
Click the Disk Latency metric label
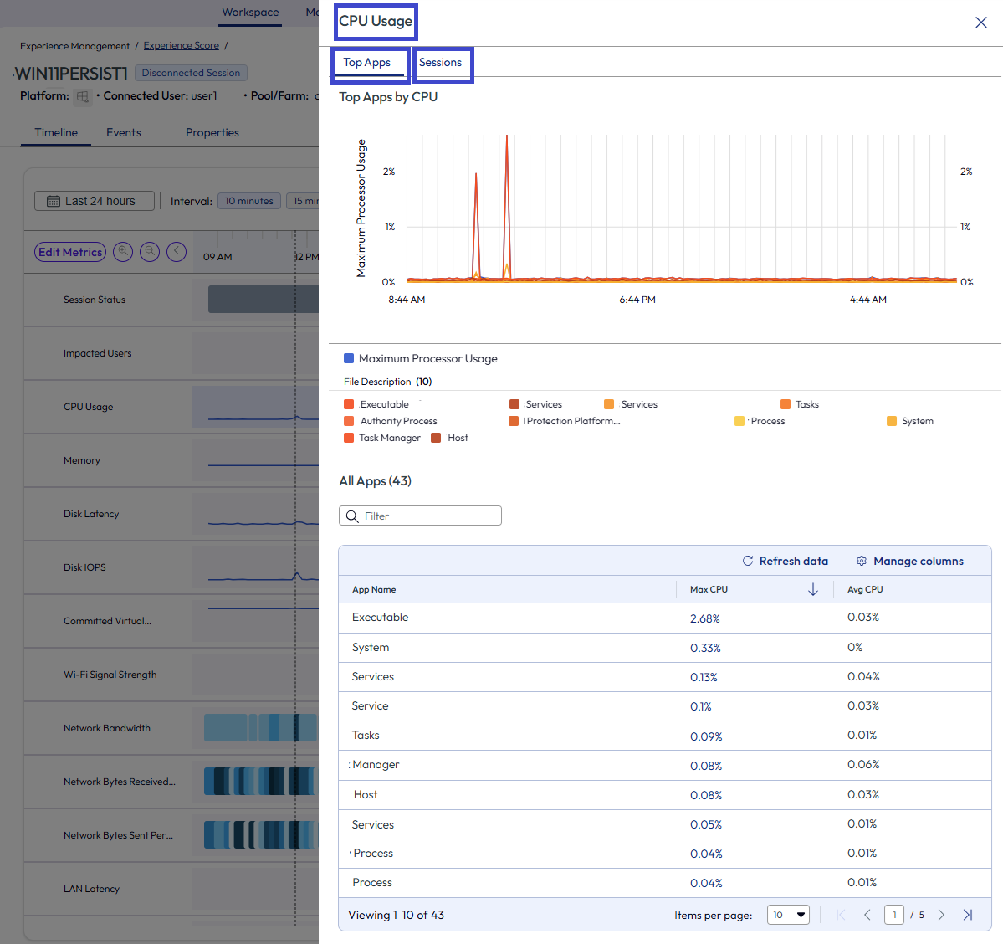tap(91, 514)
